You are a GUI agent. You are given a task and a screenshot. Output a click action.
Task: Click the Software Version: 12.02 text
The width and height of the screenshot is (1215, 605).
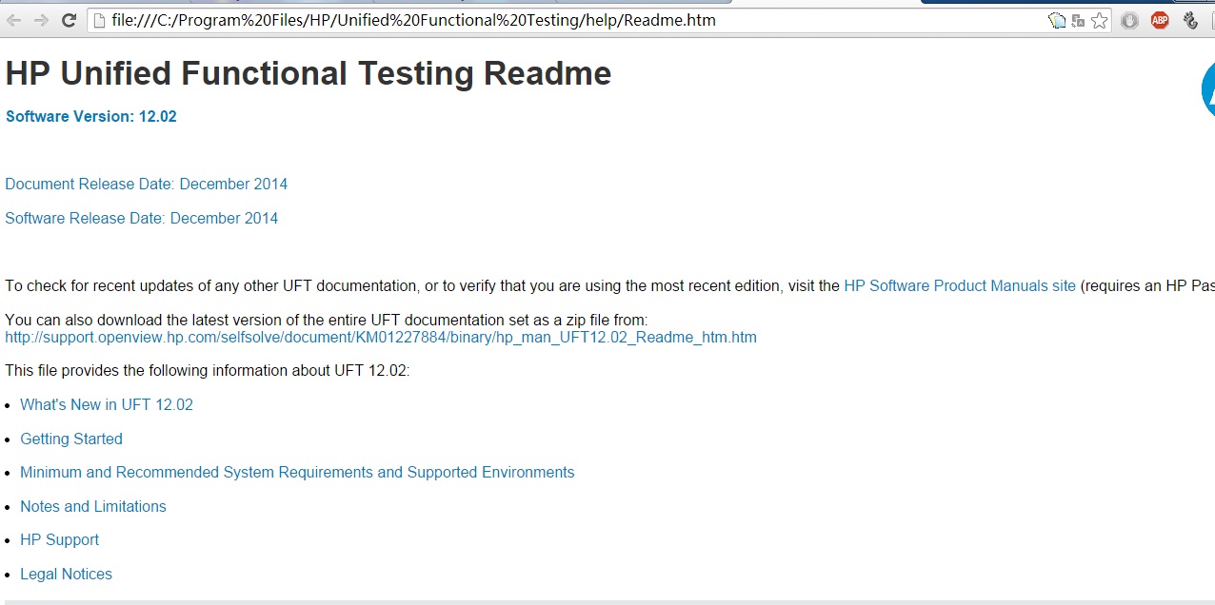coord(91,116)
